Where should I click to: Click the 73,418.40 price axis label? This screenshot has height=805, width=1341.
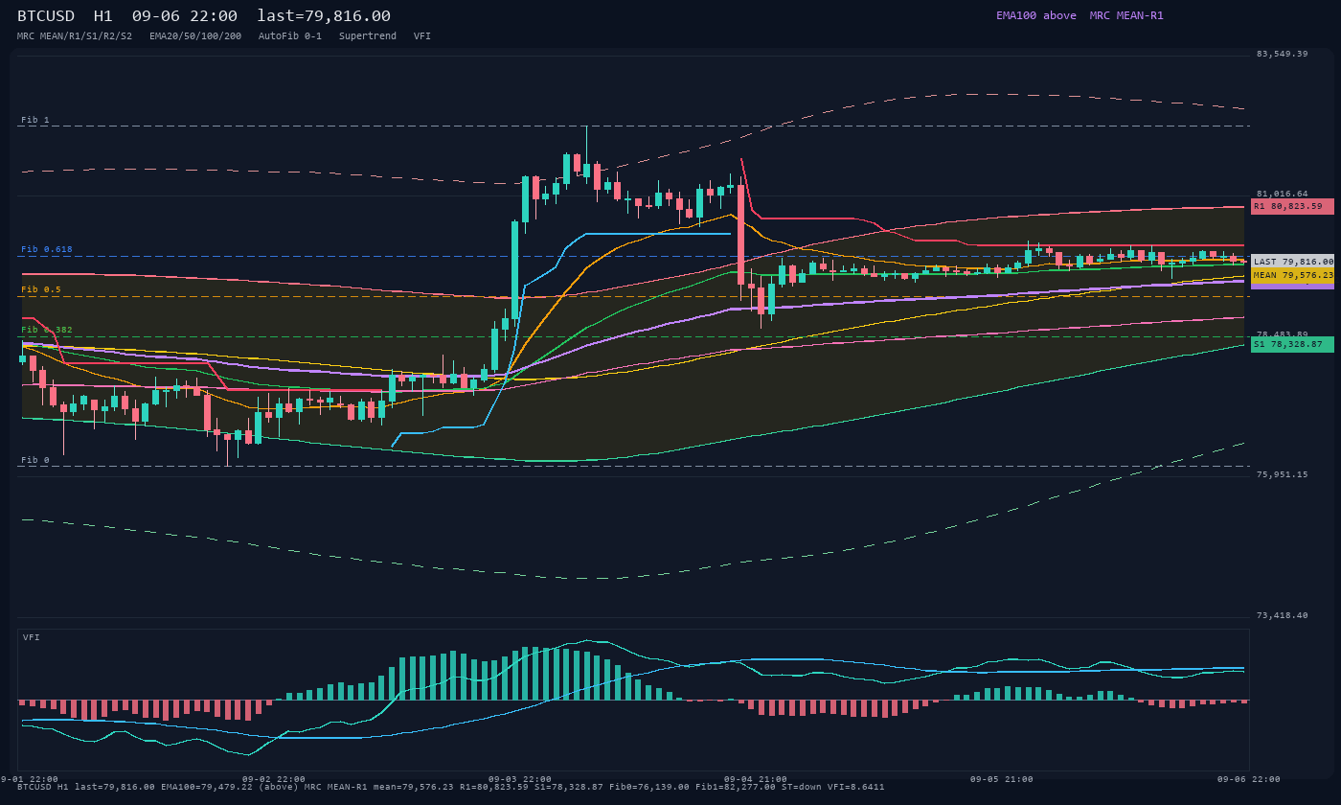[x=1282, y=615]
